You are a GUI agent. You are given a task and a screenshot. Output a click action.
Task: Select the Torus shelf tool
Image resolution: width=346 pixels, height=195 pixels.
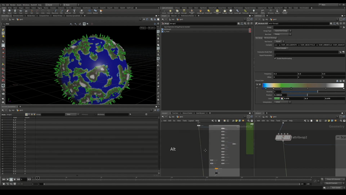coord(21,11)
